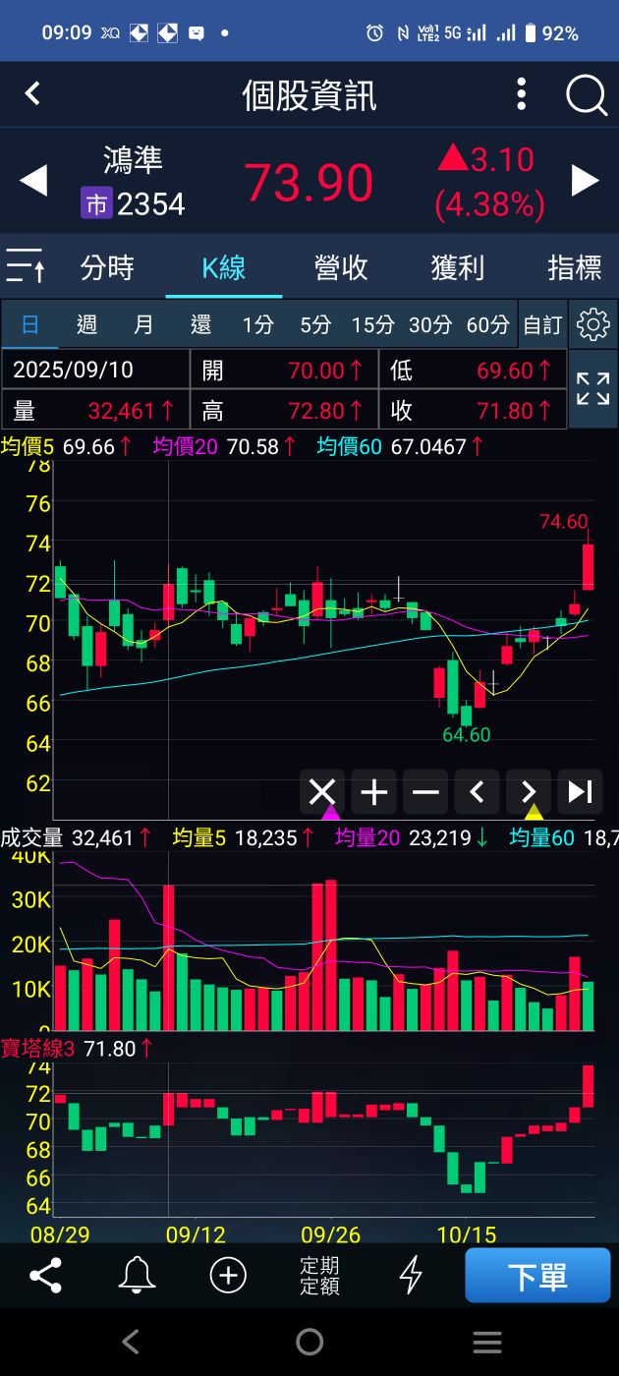Open the list sort icon beside 分時
619x1376 pixels.
25,266
